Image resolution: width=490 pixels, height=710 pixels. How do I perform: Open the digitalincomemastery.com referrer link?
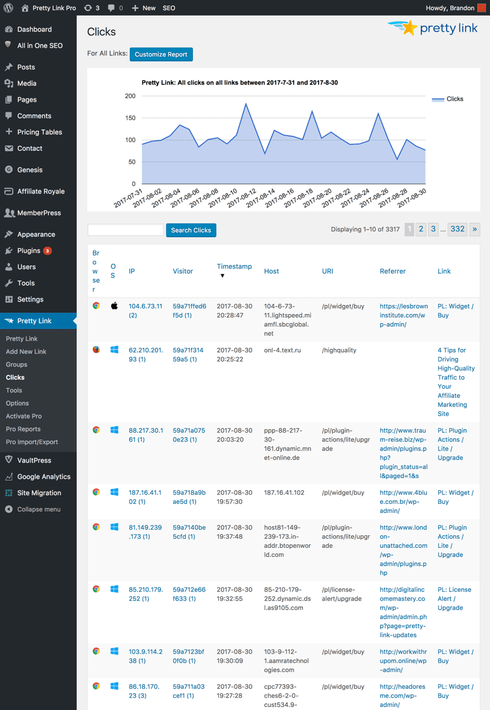point(403,612)
